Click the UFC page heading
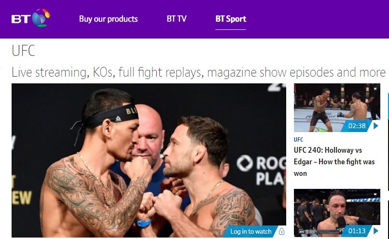Screen dimensions: 389x239 coord(23,51)
